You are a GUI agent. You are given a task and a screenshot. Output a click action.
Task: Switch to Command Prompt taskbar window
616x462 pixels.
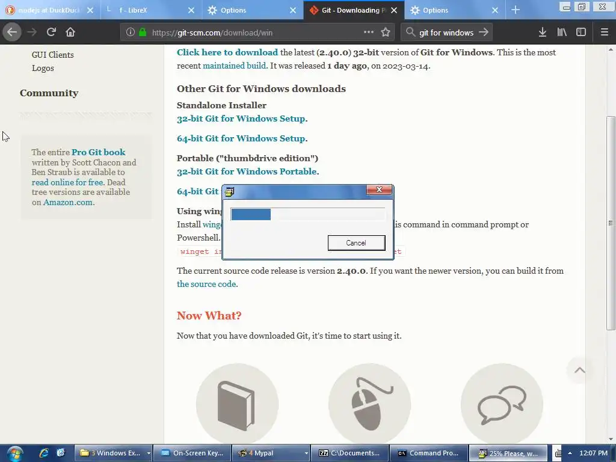coord(428,453)
